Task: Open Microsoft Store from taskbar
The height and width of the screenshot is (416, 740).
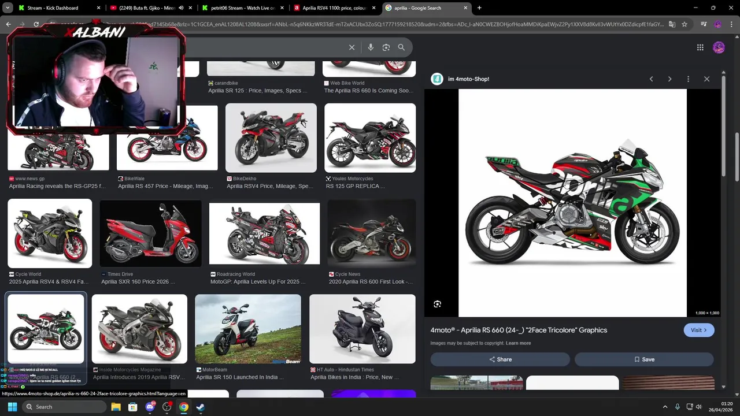Action: point(132,407)
